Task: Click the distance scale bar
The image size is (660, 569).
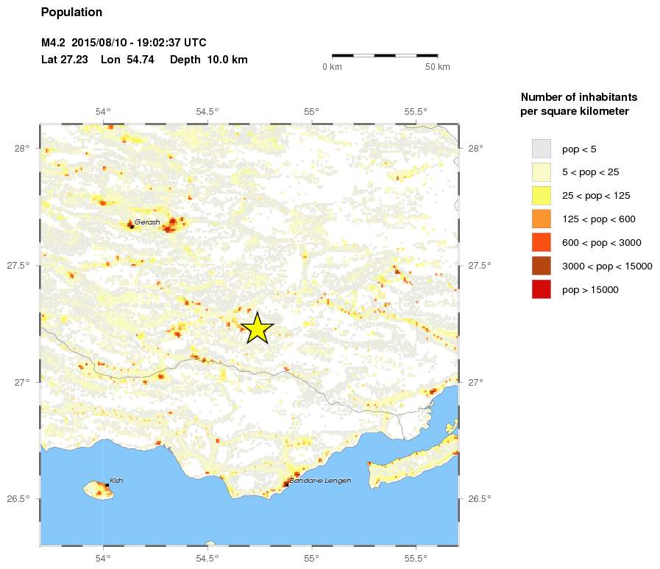Action: click(385, 55)
